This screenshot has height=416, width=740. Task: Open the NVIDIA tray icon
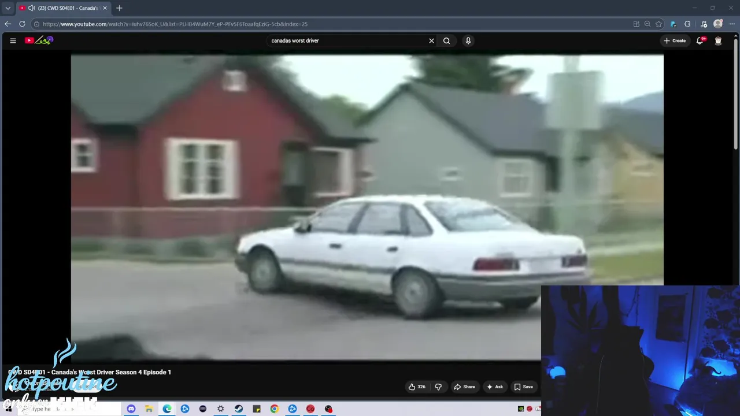click(x=521, y=409)
